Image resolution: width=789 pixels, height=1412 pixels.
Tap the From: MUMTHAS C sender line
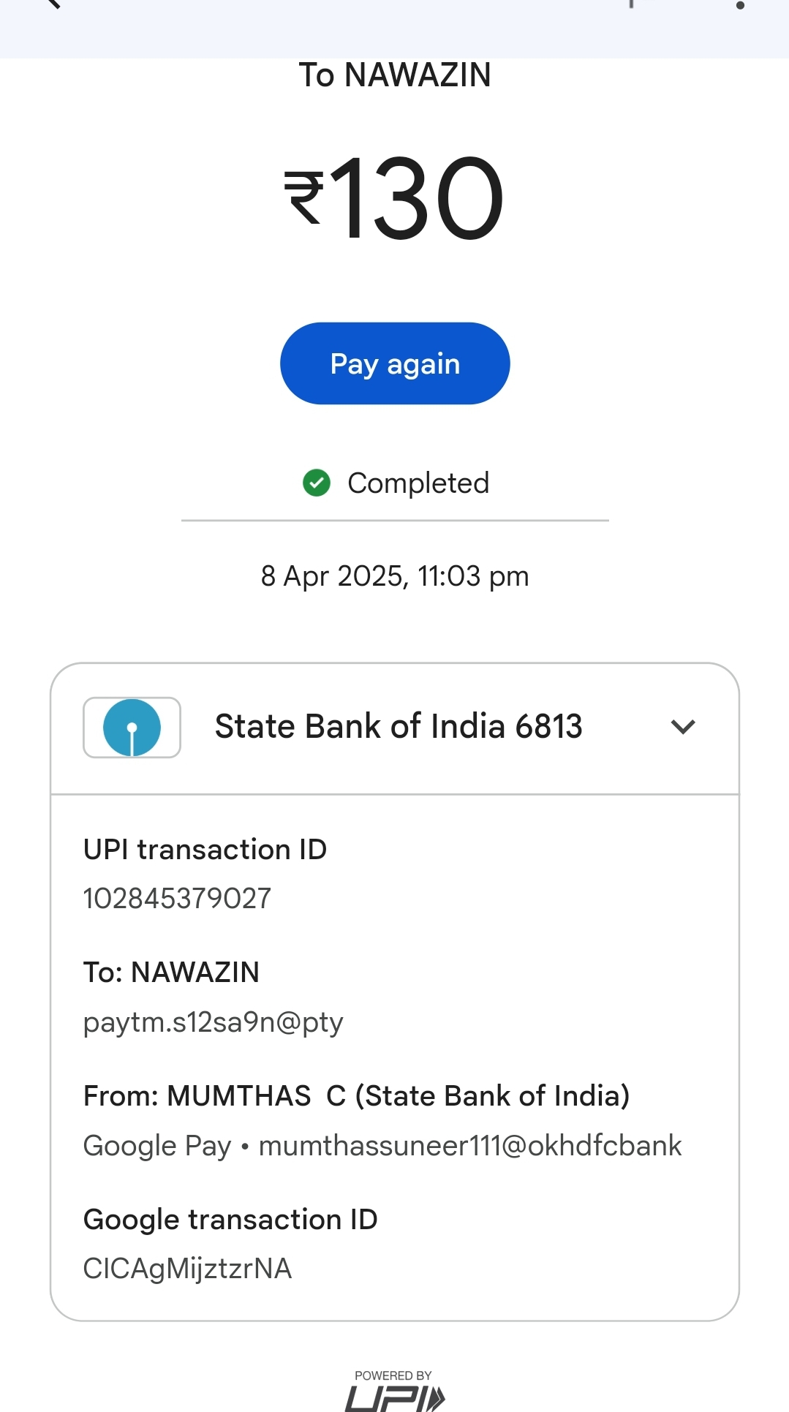pyautogui.click(x=356, y=1096)
